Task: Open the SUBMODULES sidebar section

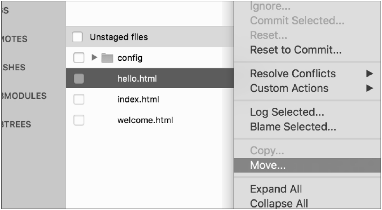Action: 24,96
